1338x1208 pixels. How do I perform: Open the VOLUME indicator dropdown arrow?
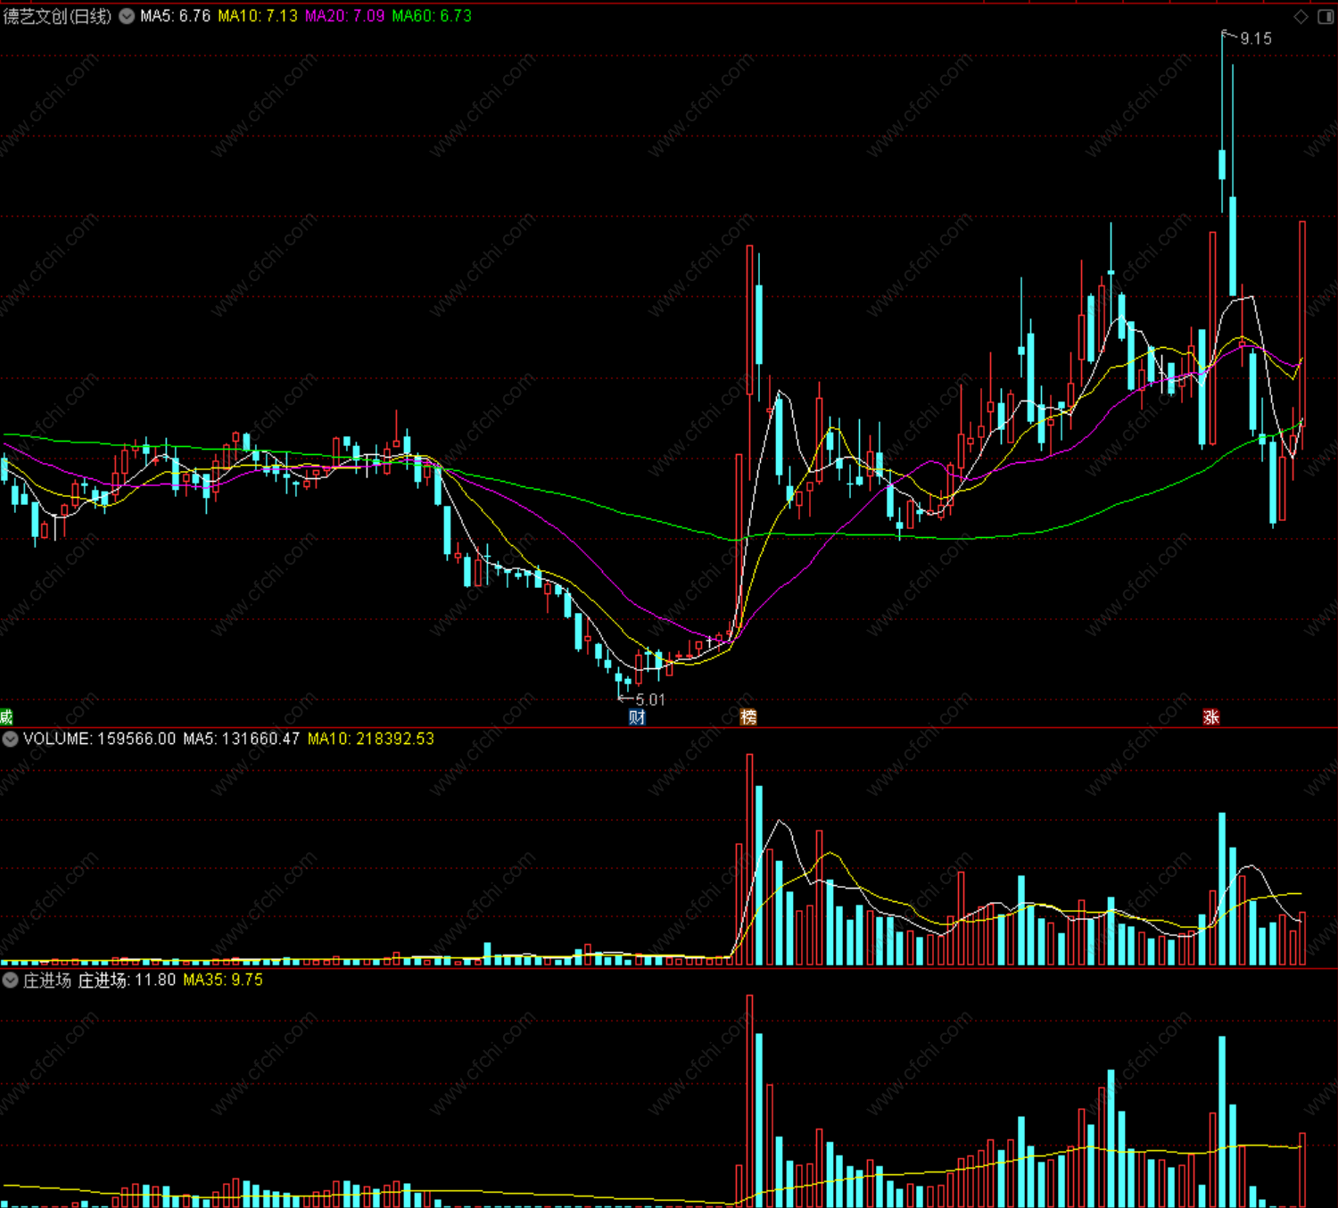pos(10,739)
